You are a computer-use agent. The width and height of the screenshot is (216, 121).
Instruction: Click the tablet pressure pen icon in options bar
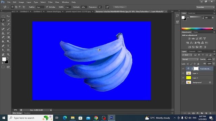point(107,7)
